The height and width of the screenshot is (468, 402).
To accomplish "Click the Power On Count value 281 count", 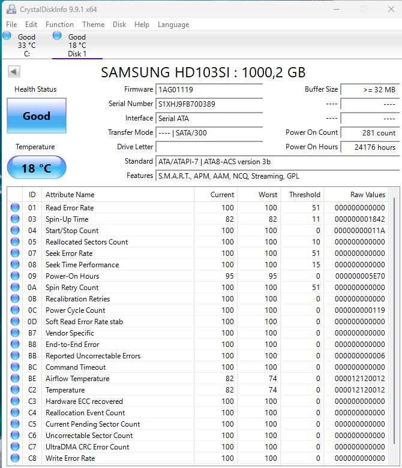I will tap(370, 132).
